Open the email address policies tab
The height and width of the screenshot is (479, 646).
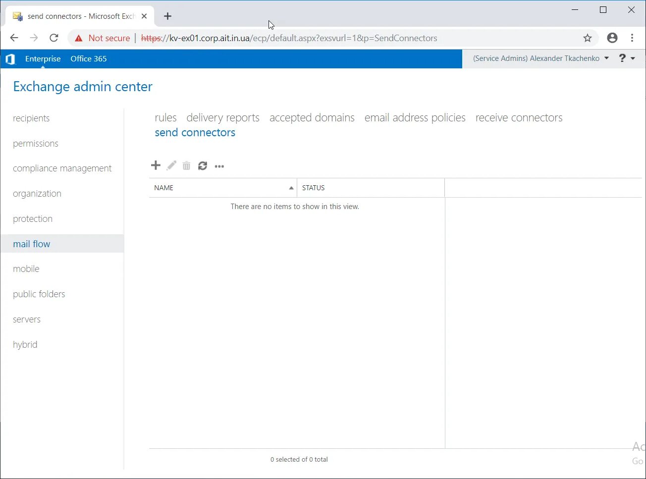pyautogui.click(x=415, y=117)
